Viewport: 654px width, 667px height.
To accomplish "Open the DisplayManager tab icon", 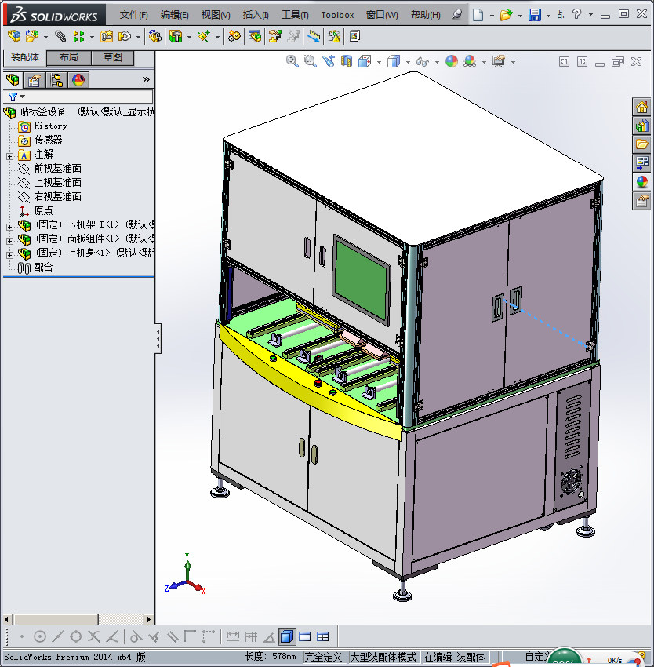I will click(78, 79).
